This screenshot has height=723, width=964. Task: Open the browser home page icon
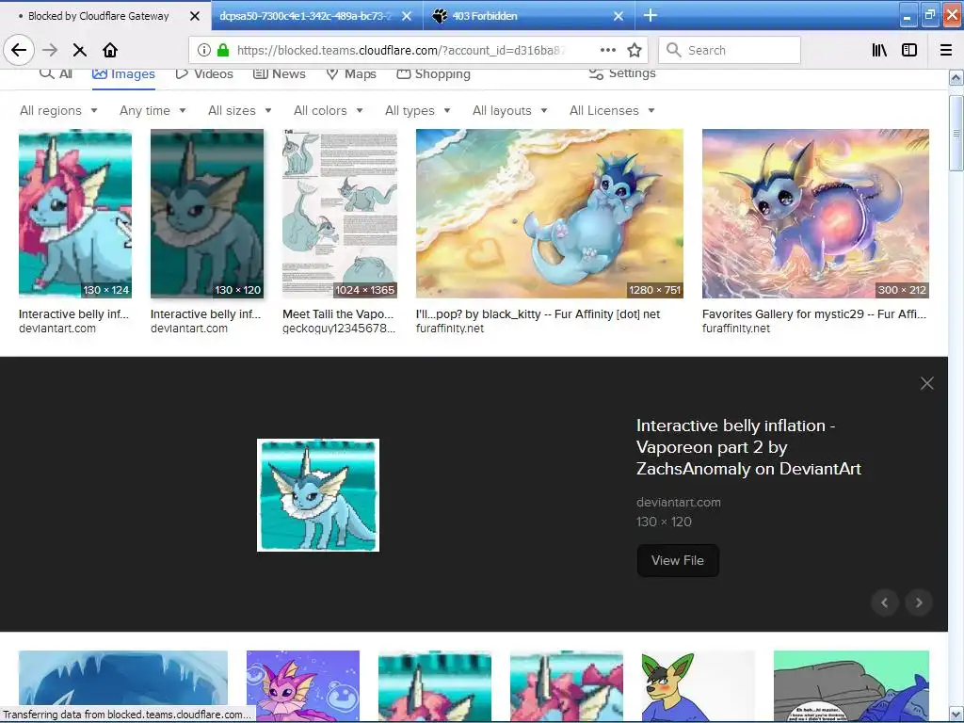[x=110, y=50]
